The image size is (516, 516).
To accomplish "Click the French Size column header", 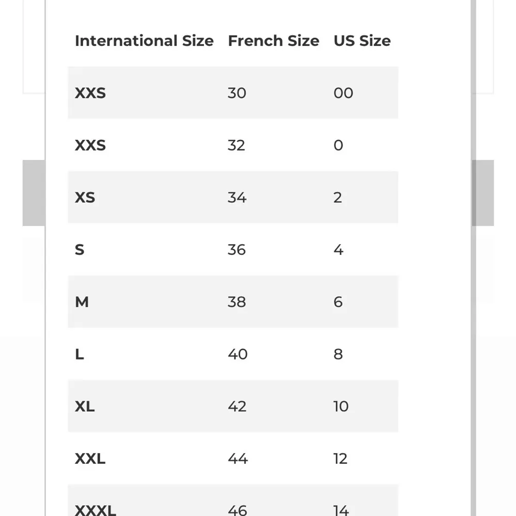I will click(x=273, y=41).
